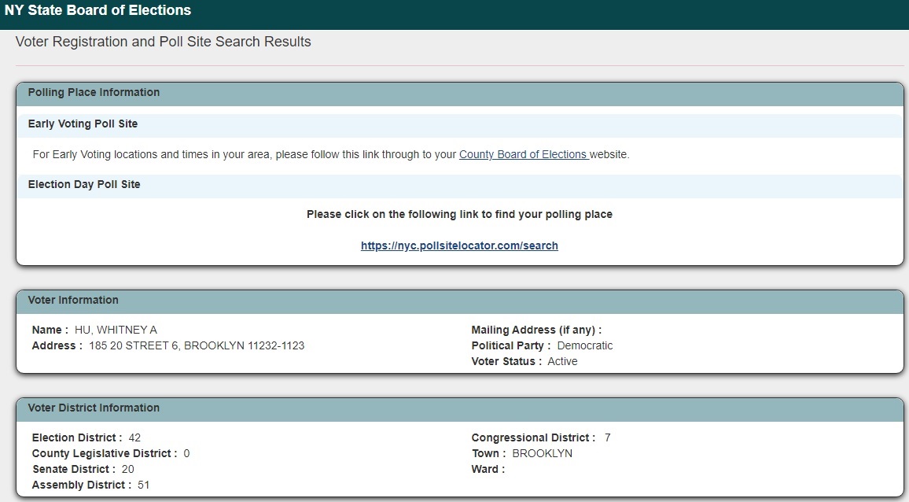Click the Voter Information panel header
This screenshot has height=502, width=909.
tap(460, 301)
